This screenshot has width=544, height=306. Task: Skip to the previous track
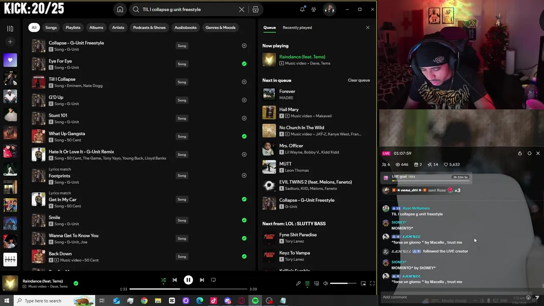(175, 280)
